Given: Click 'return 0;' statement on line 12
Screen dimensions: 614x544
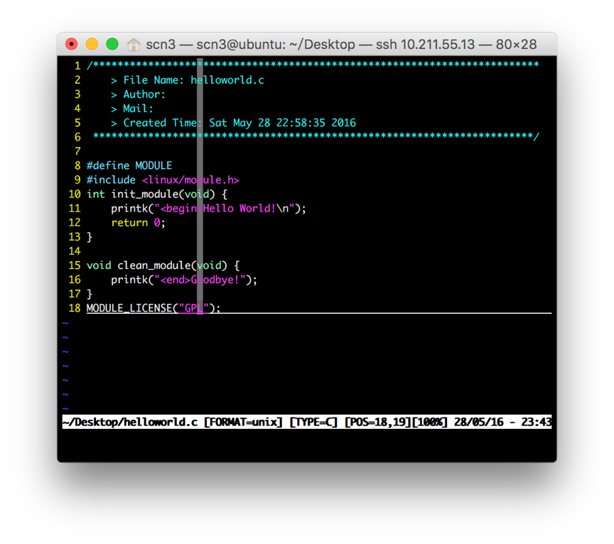Looking at the screenshot, I should pyautogui.click(x=139, y=223).
